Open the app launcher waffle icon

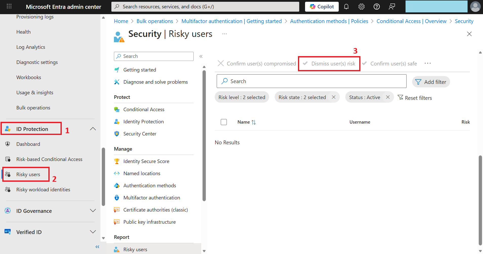[9, 6]
